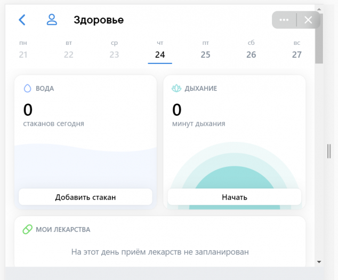Click the panel resize handle
This screenshot has height=280, width=338.
[x=329, y=151]
